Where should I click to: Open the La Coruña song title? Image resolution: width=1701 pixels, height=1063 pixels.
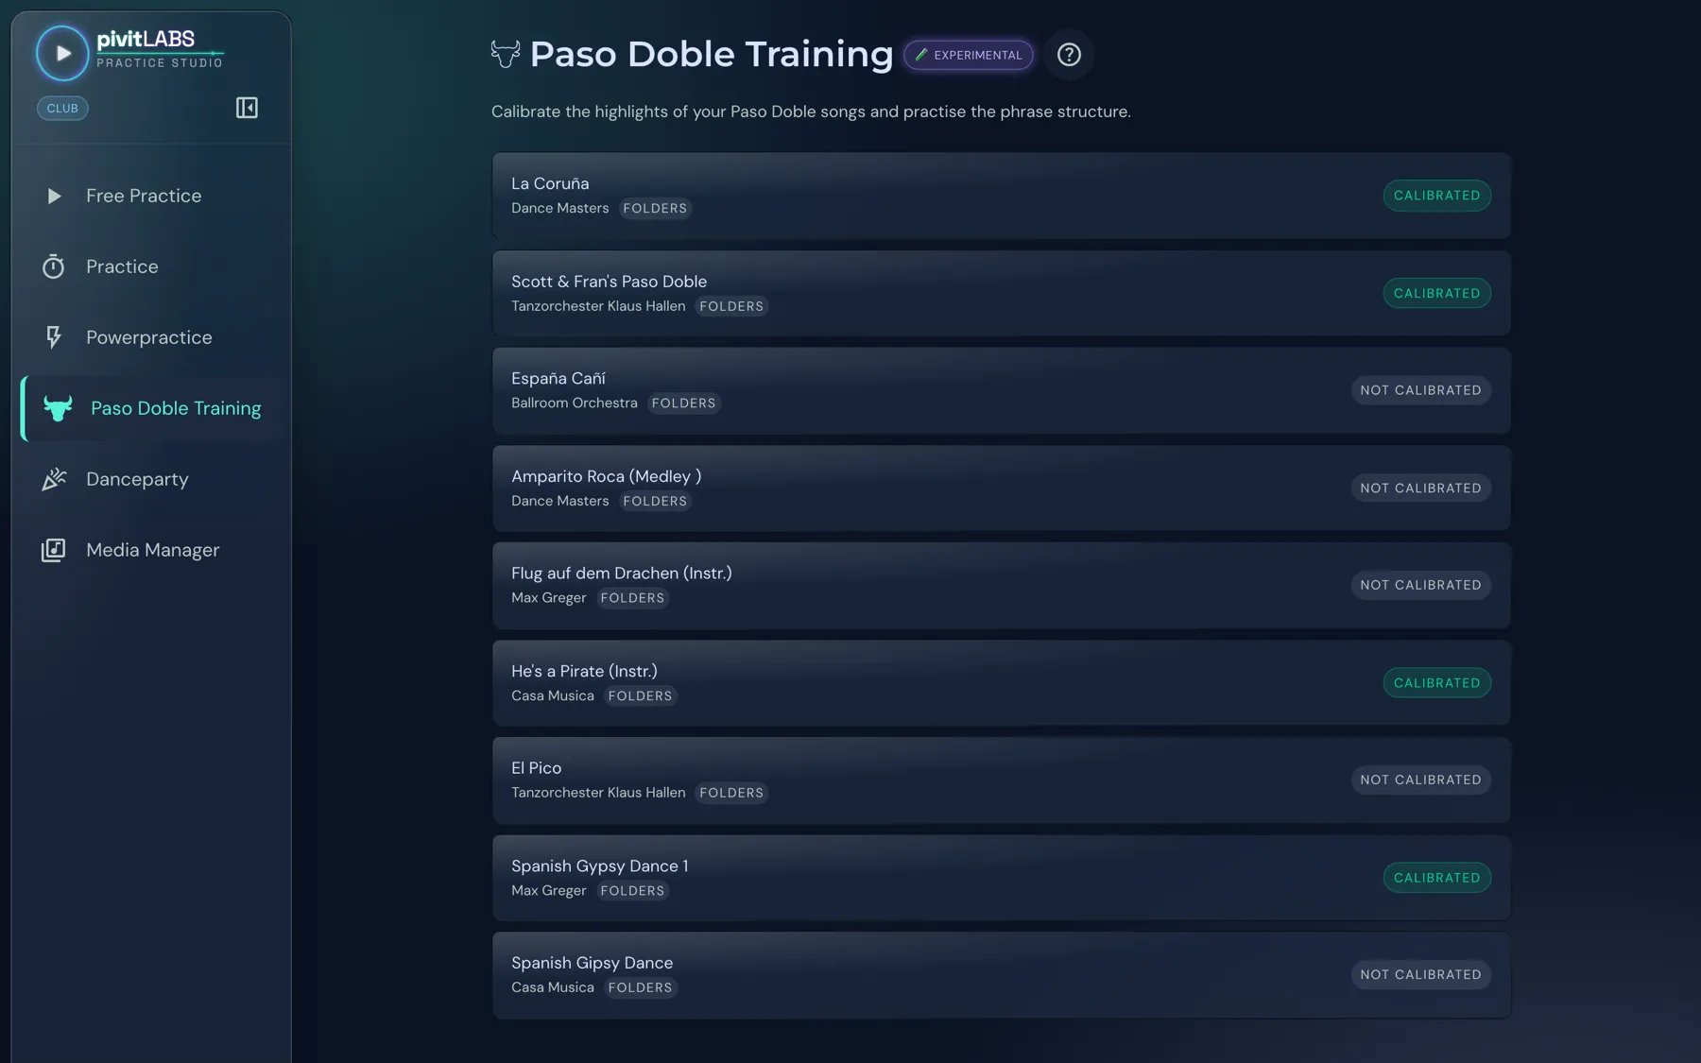tap(550, 183)
